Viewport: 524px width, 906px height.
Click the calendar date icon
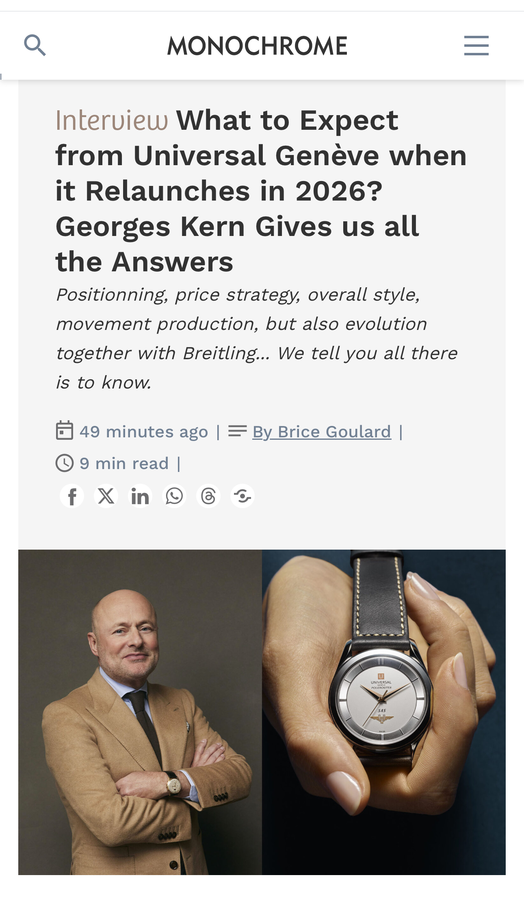[64, 431]
